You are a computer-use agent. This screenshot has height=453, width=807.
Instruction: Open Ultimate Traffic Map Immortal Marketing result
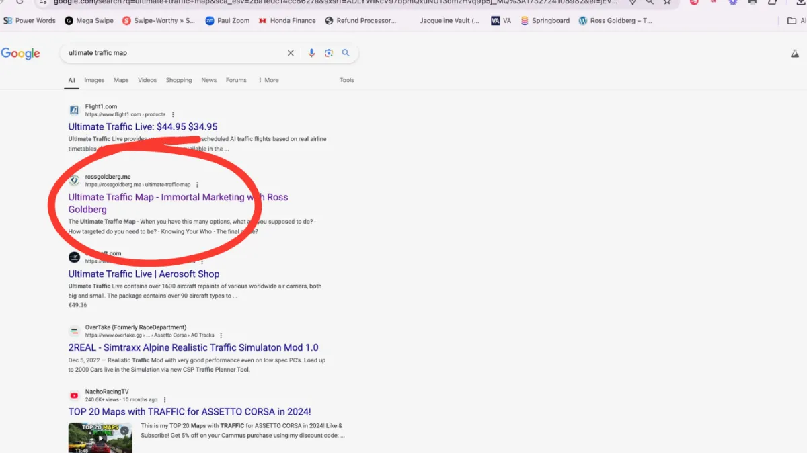coord(178,203)
